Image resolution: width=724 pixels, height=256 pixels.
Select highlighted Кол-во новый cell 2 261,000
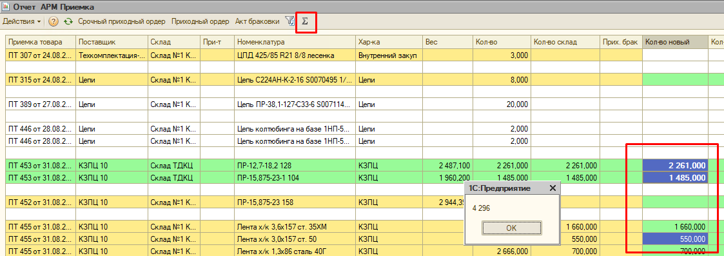675,165
